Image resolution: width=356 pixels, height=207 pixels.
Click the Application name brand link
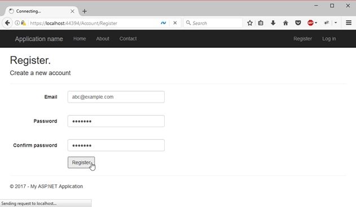coord(39,39)
